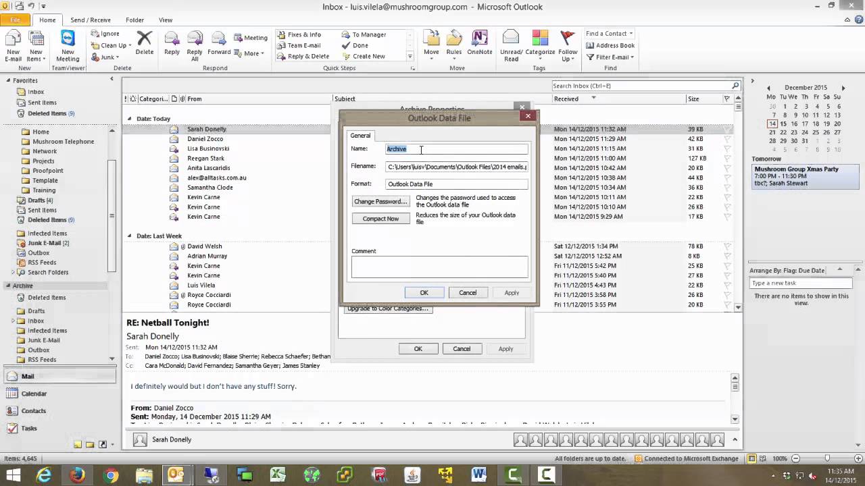Collapse the Archive data file tree

9,286
